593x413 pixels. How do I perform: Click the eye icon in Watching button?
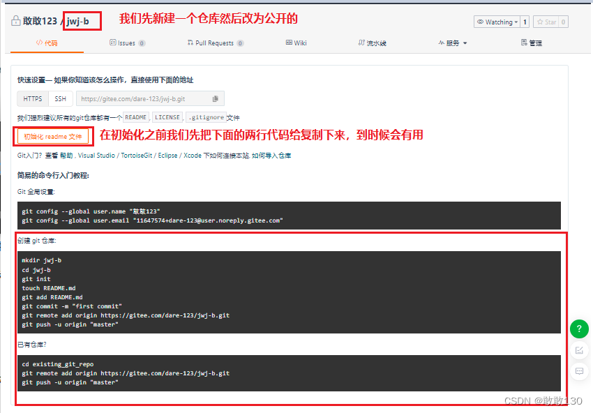480,22
